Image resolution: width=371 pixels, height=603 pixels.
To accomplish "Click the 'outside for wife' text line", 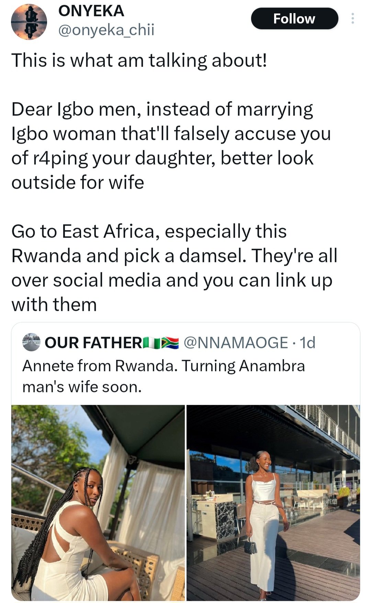I will point(78,182).
